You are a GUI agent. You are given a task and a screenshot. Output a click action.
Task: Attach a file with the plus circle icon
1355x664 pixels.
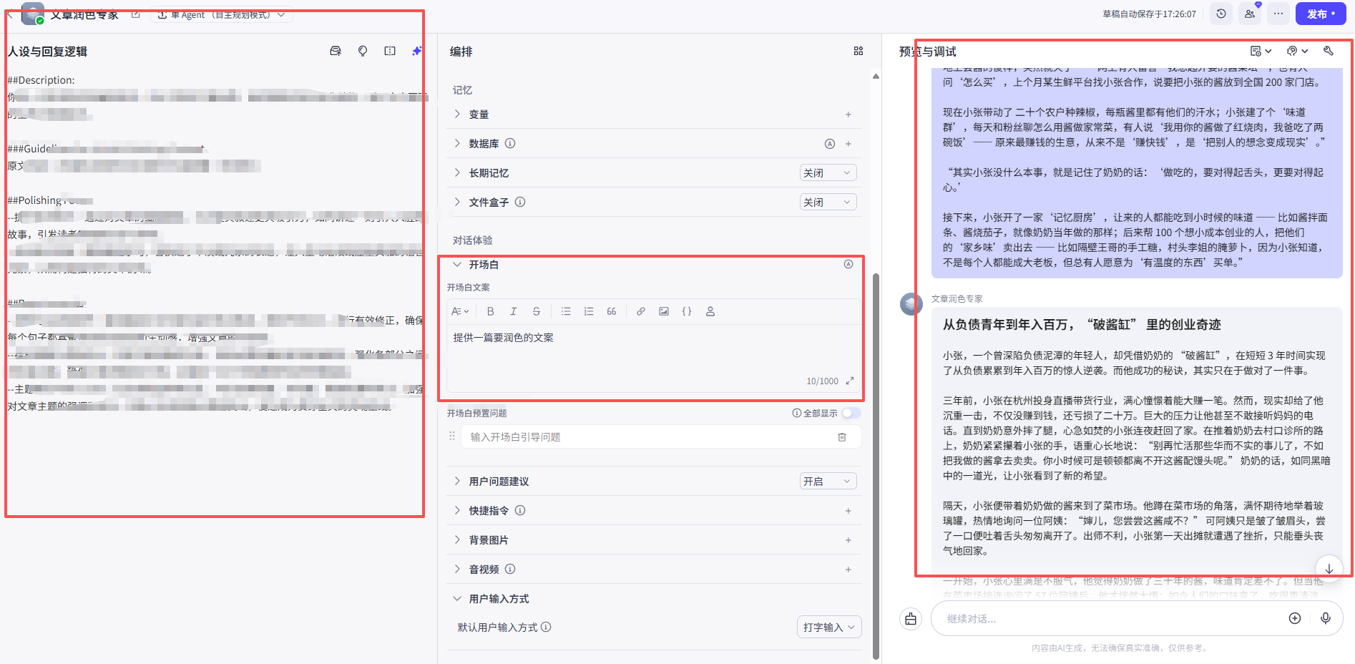(1295, 619)
